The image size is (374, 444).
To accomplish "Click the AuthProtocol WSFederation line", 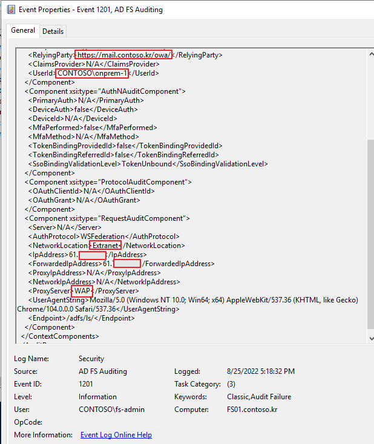I will (103, 237).
